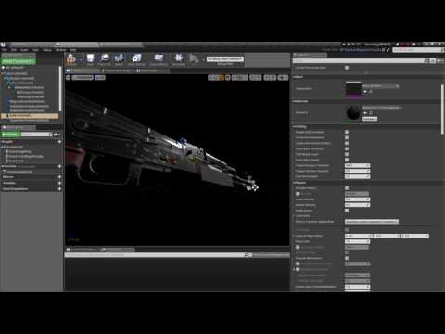Viewport: 445px width, 334px height.
Task: Open Physics Transform Update Mode dropdown
Action: point(372,222)
